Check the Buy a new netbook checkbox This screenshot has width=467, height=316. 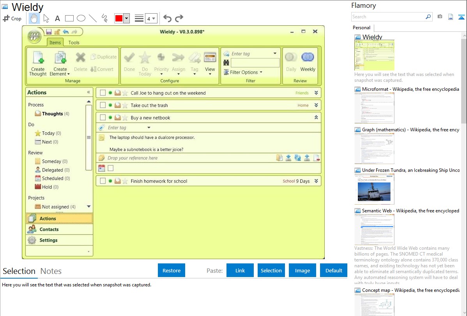[x=103, y=117]
